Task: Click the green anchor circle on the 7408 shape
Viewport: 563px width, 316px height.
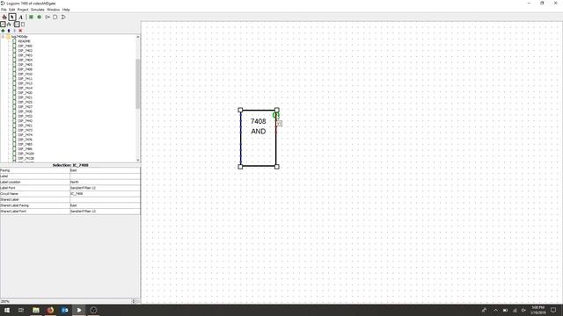Action: (275, 115)
